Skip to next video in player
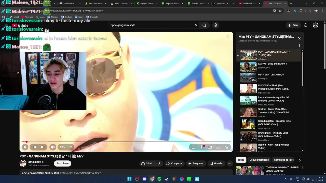The width and height of the screenshot is (326, 183). click(43, 147)
